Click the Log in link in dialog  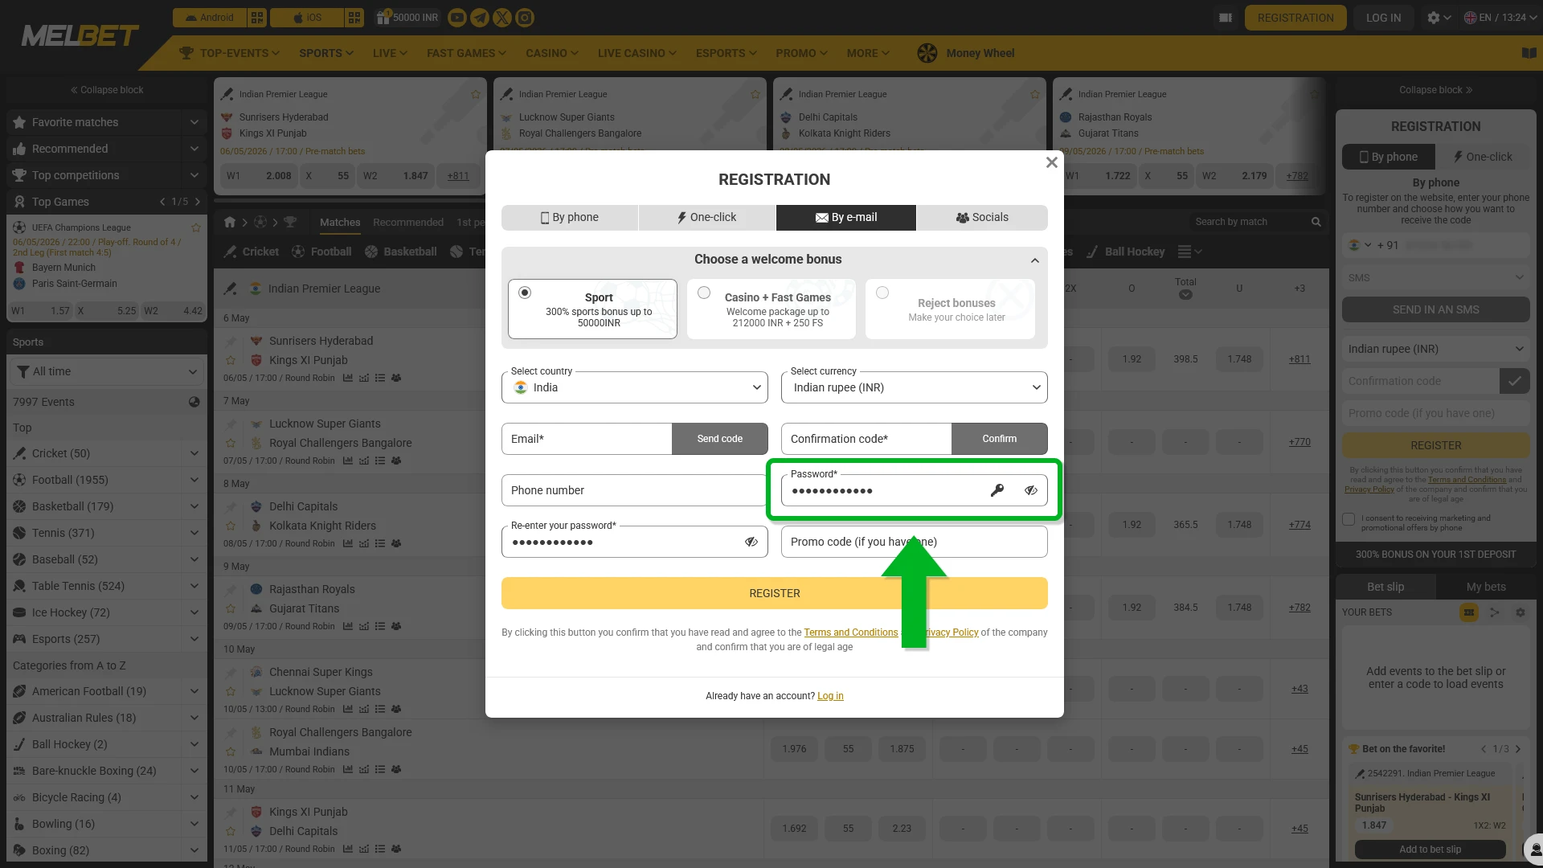[x=830, y=696]
